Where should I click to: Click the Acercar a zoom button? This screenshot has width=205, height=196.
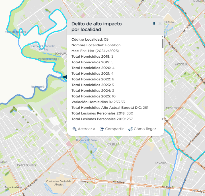[84, 129]
